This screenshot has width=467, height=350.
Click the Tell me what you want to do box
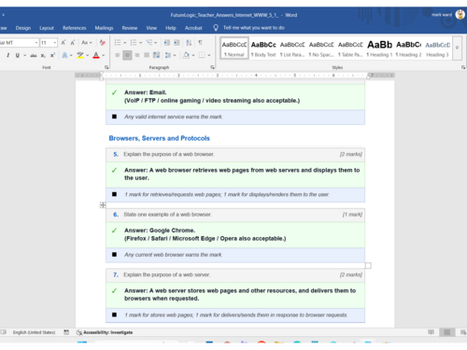pos(254,28)
